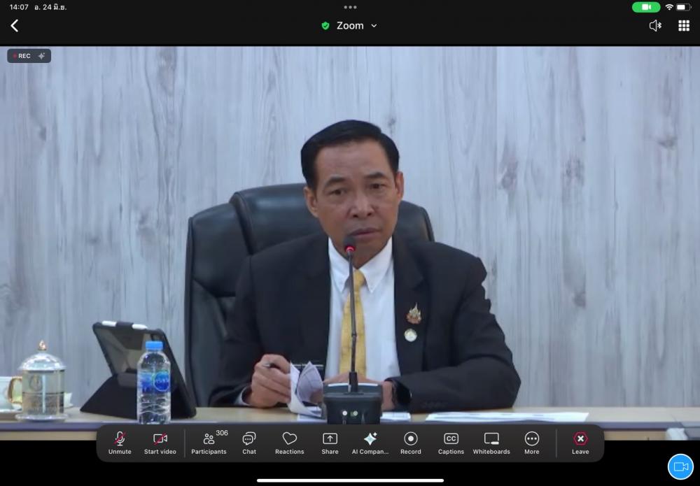Unmute the microphone
This screenshot has height=486, width=700.
120,443
